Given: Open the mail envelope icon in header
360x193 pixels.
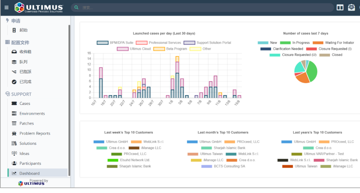Looking at the screenshot, I should tap(351, 7).
